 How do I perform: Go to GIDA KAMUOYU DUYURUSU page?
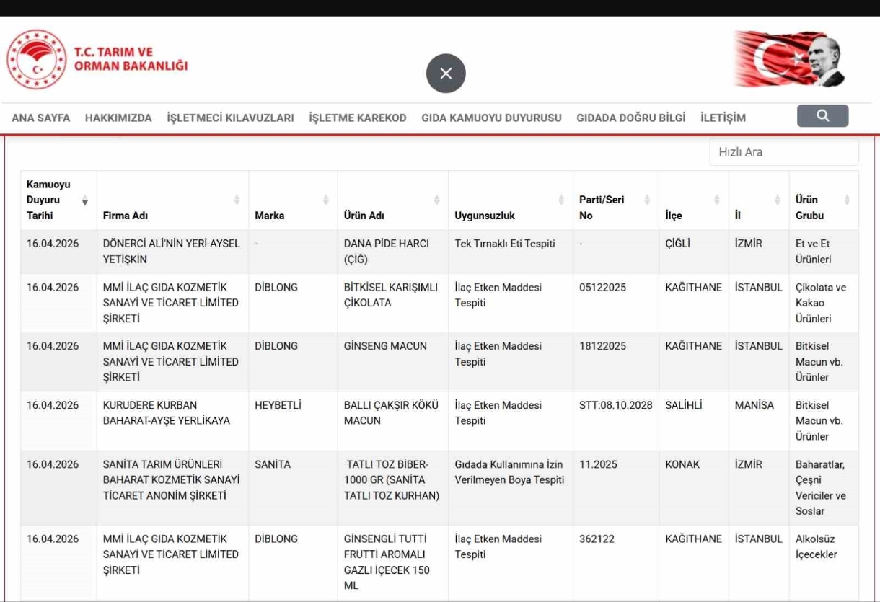[x=491, y=118]
